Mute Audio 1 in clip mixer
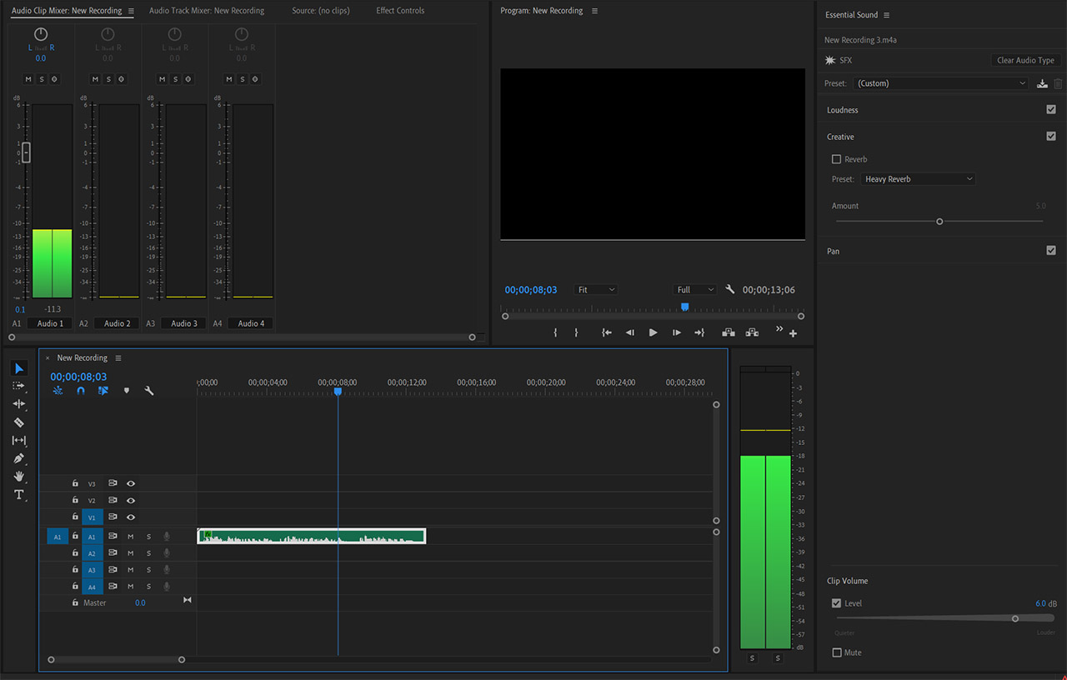Viewport: 1067px width, 680px height. pyautogui.click(x=28, y=79)
